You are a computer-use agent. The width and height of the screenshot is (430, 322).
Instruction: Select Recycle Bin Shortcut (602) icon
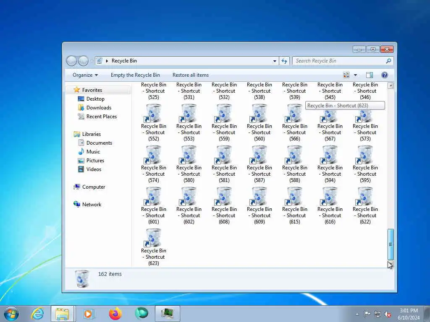tap(189, 196)
